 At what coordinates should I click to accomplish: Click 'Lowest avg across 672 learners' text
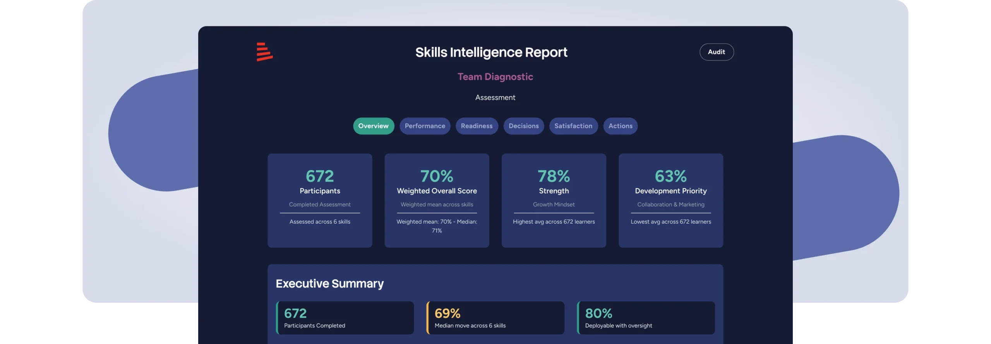[670, 222]
